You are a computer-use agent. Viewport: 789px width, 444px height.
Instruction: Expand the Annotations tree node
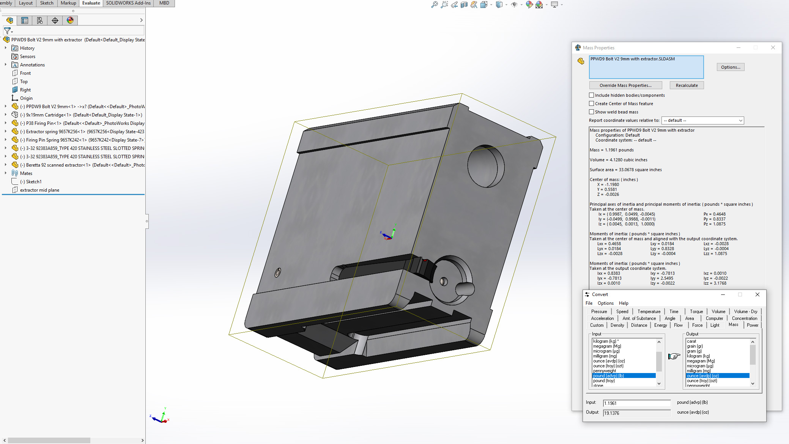pyautogui.click(x=5, y=65)
